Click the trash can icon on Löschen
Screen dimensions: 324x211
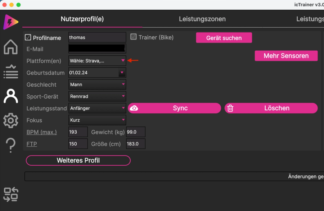coord(230,108)
